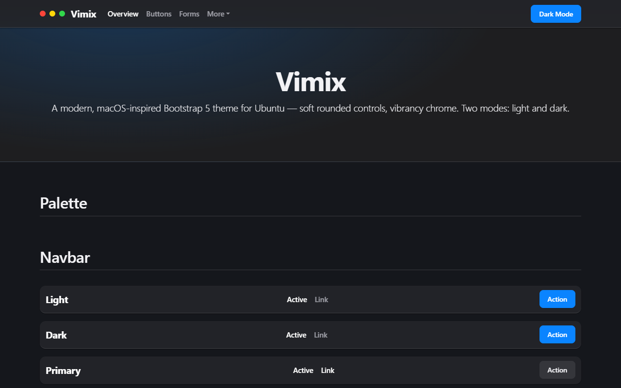This screenshot has width=621, height=388.
Task: Open the Forms nav item
Action: click(x=189, y=14)
